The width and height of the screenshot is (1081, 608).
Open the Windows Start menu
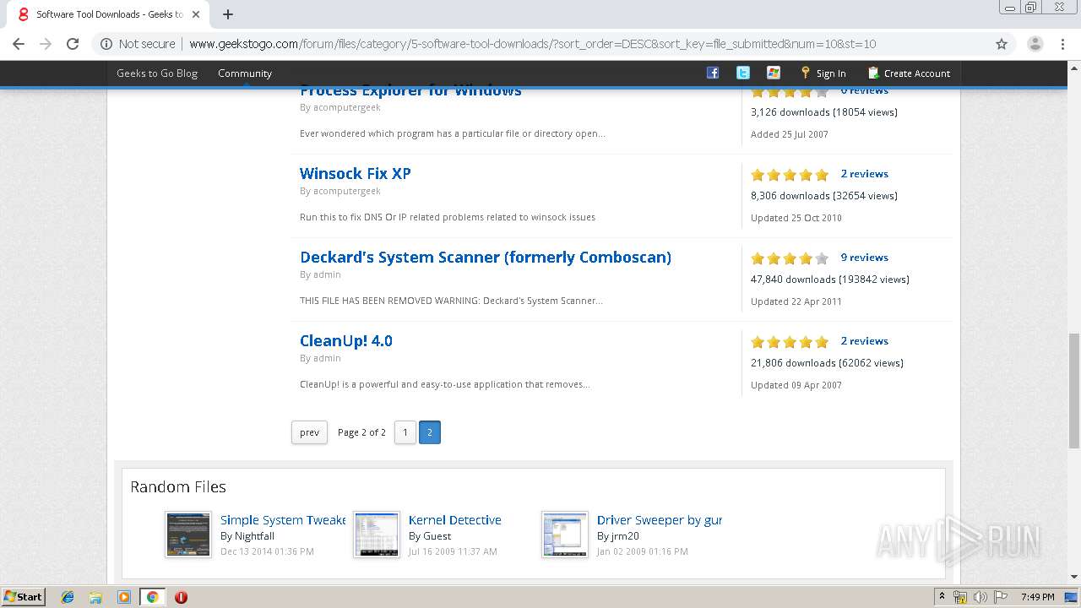click(24, 596)
